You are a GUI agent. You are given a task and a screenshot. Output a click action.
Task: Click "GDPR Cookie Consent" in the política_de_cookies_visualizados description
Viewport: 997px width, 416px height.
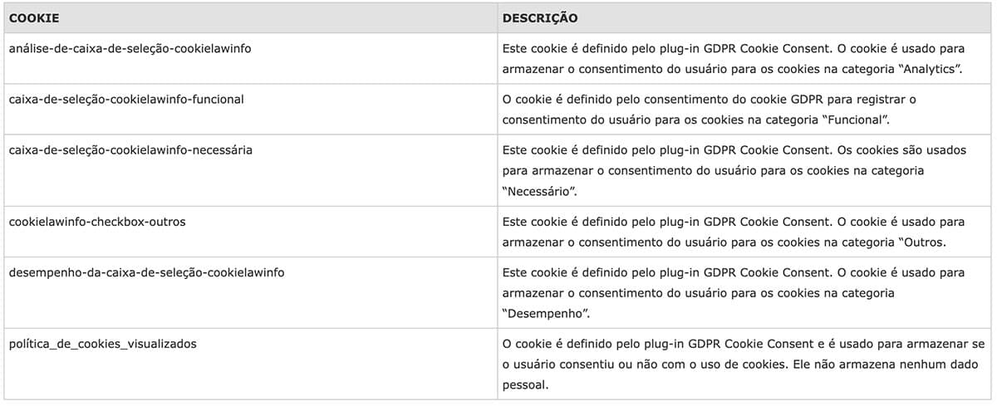click(x=750, y=343)
